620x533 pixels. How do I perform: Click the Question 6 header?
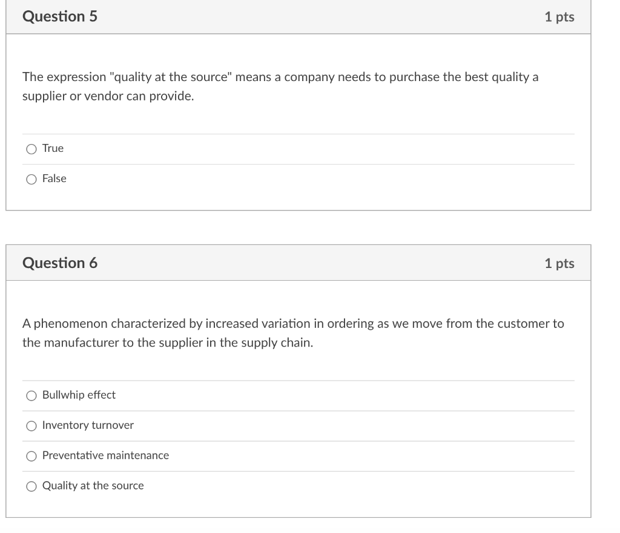[59, 263]
